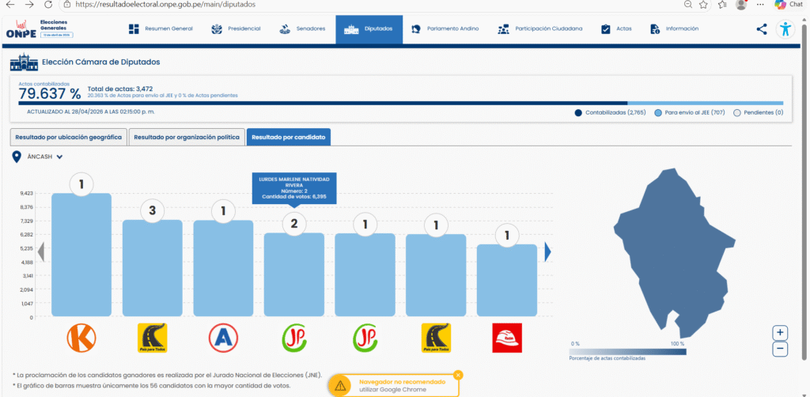Zoom out on the map
This screenshot has width=810, height=397.
click(x=780, y=348)
